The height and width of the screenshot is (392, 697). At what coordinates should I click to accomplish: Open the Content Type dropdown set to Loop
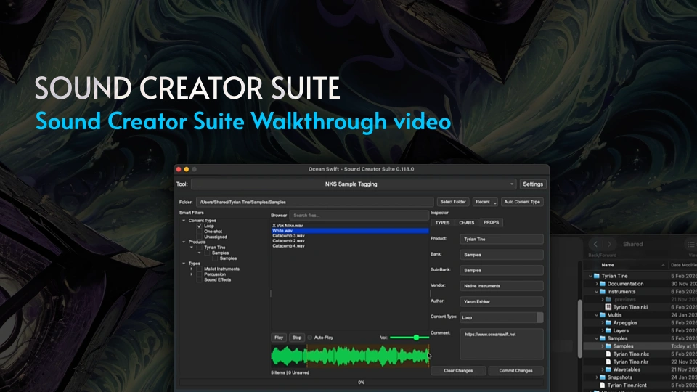pos(501,317)
